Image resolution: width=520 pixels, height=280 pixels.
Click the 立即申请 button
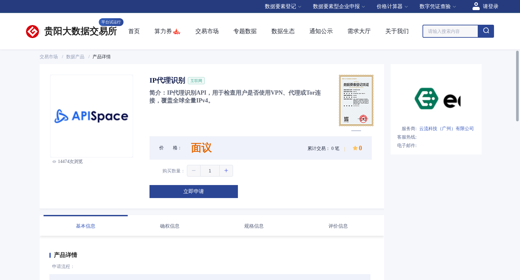click(194, 192)
